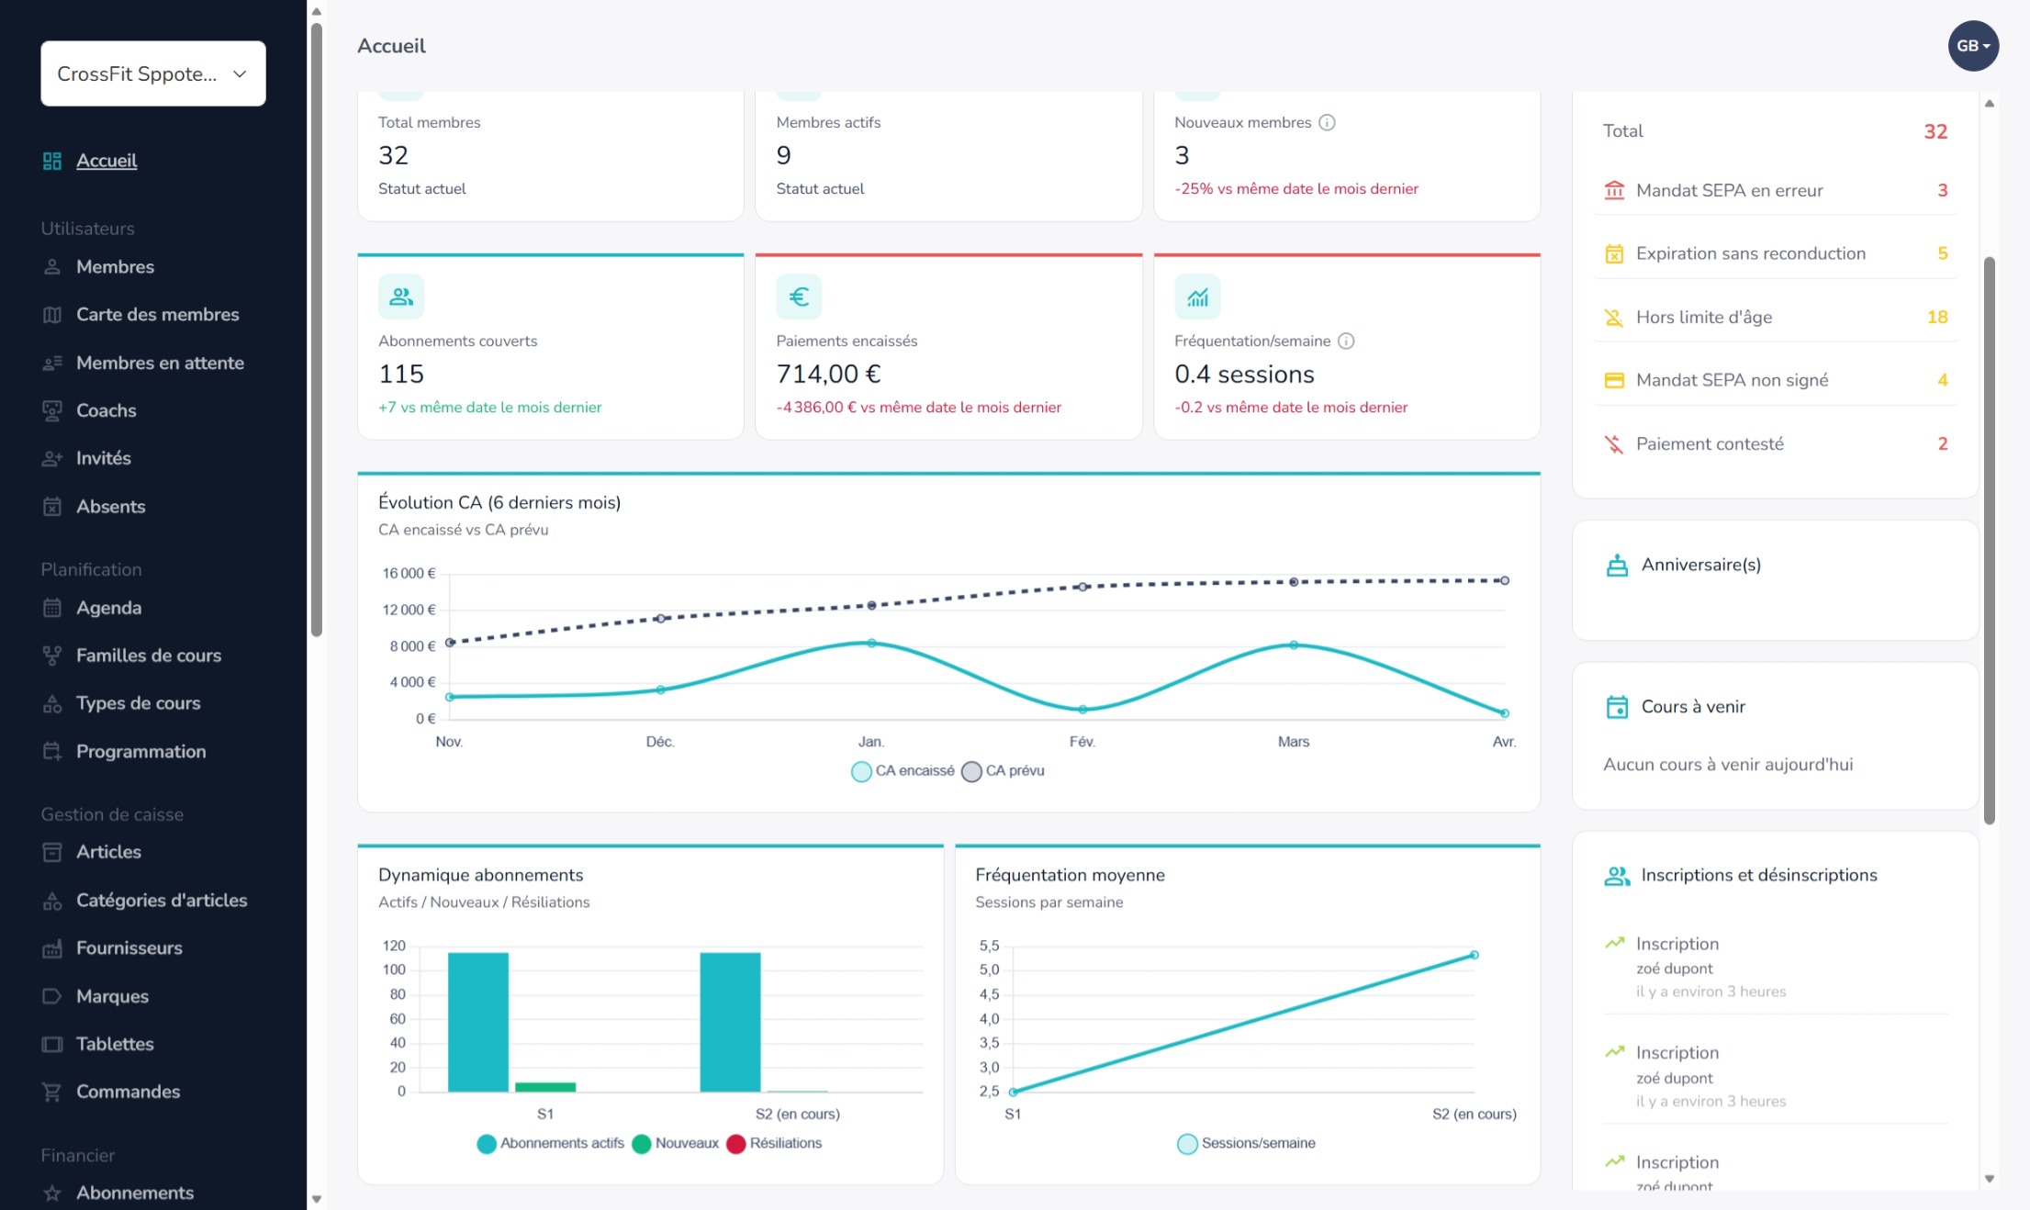
Task: Open the Paiement contesté alert row
Action: tap(1776, 443)
